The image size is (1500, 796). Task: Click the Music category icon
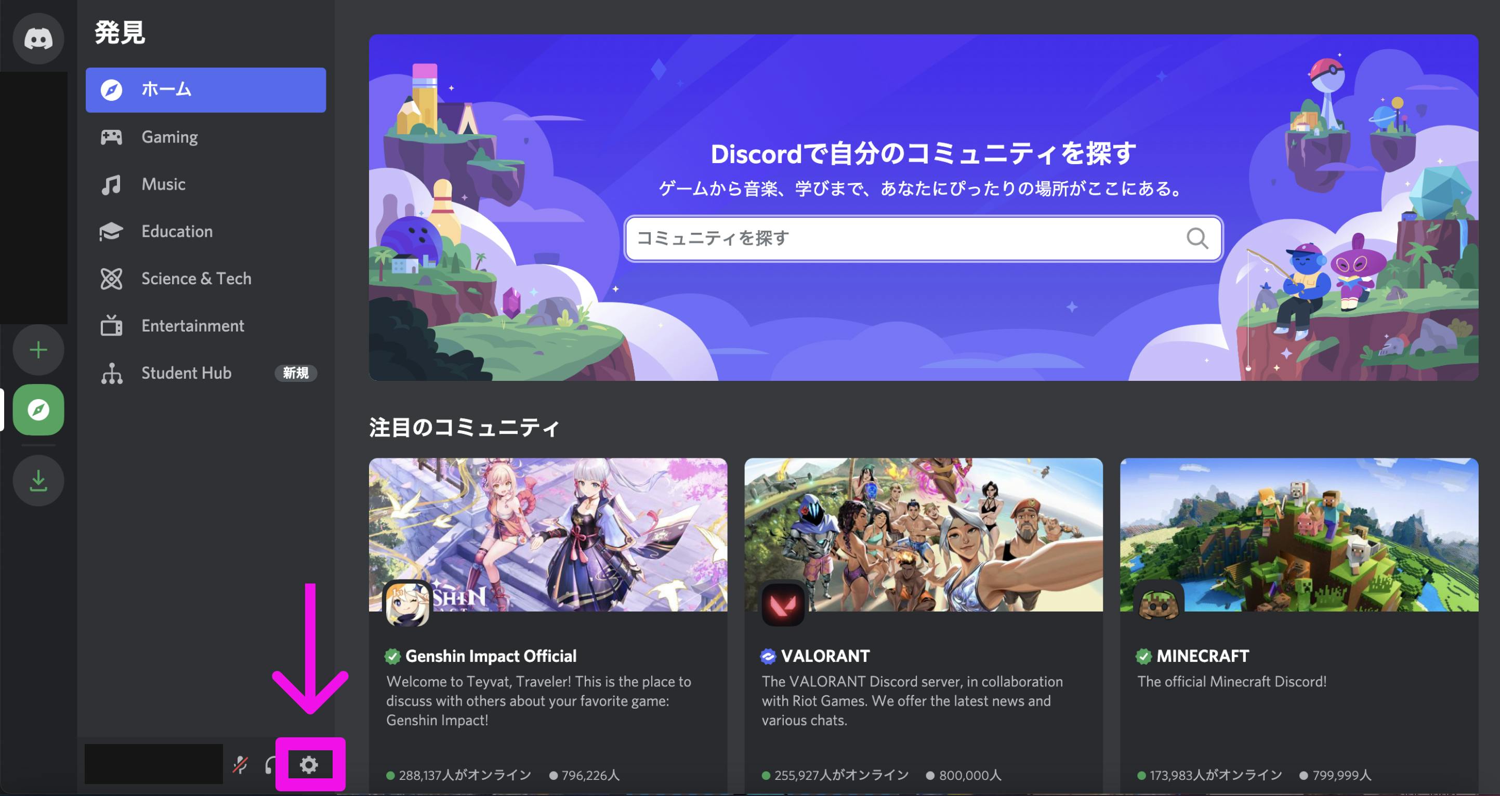pos(112,183)
